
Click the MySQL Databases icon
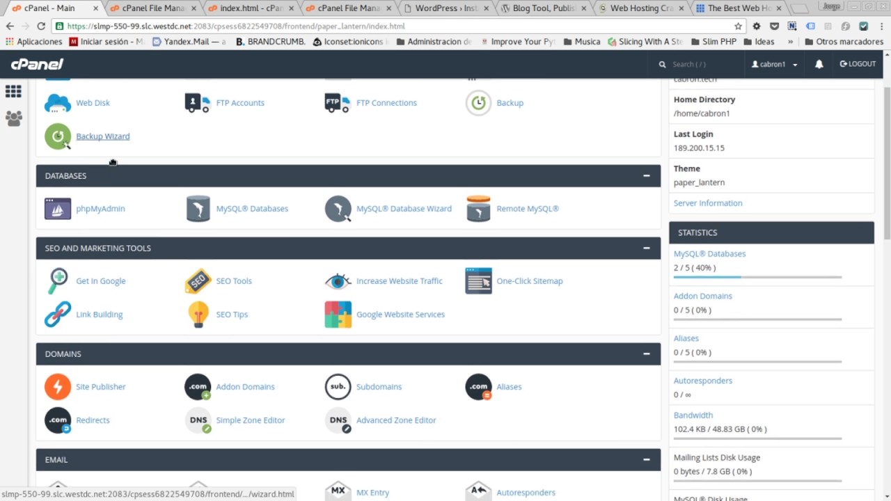click(198, 209)
